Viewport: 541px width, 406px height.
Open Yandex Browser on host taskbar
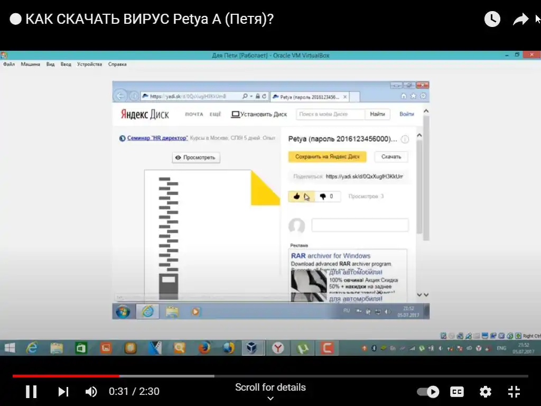click(278, 348)
